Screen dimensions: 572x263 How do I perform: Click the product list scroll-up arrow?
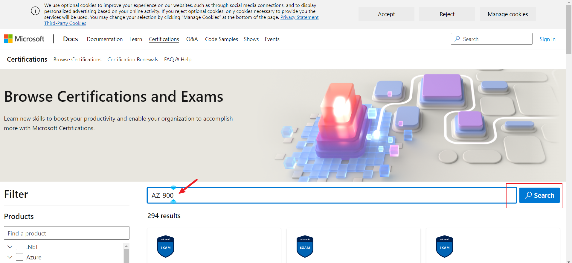126,246
